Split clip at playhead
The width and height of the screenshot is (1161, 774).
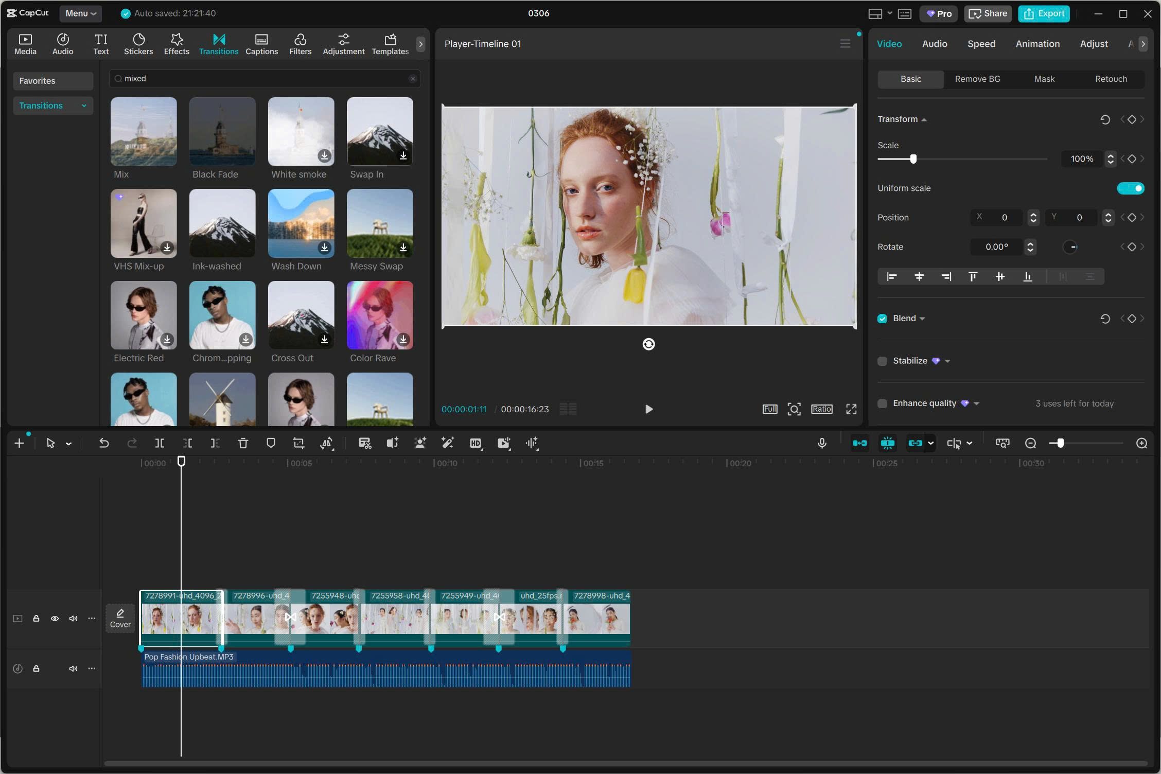coord(160,443)
